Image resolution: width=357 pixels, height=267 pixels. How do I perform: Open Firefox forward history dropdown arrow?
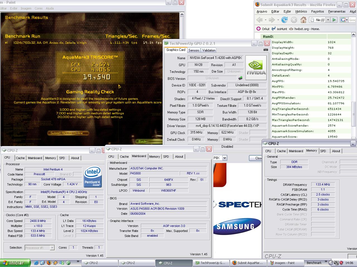pyautogui.click(x=278, y=20)
